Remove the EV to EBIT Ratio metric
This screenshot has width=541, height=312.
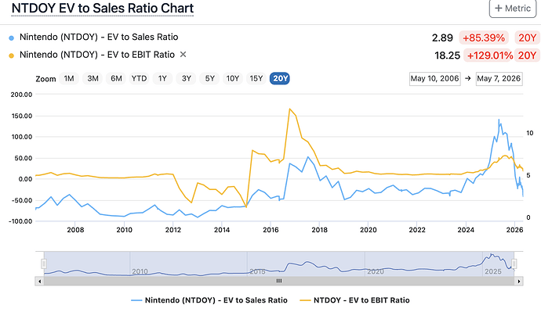[x=183, y=55]
